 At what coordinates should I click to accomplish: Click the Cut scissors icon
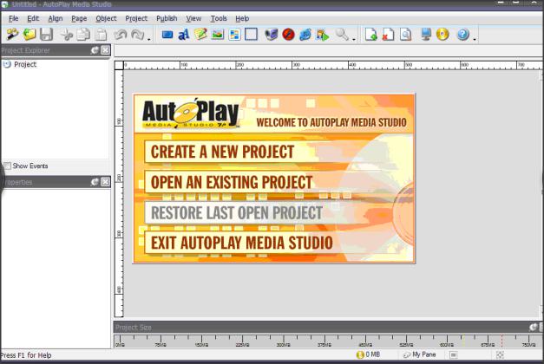click(x=66, y=35)
